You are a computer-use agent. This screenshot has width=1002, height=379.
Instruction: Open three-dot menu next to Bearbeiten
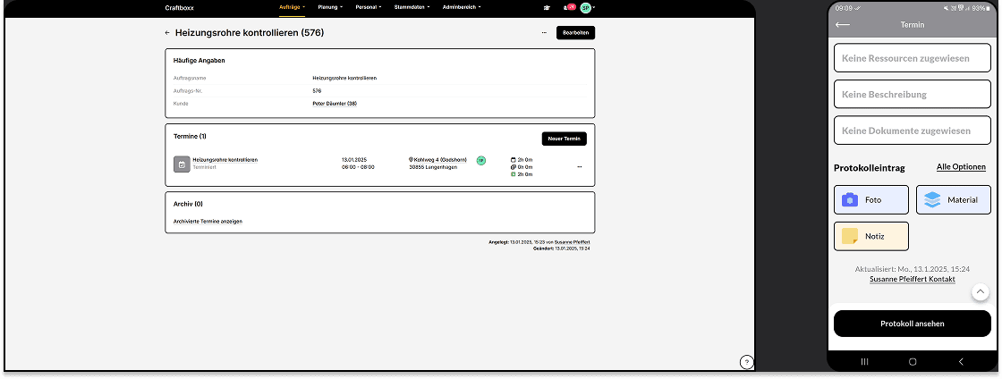(544, 32)
